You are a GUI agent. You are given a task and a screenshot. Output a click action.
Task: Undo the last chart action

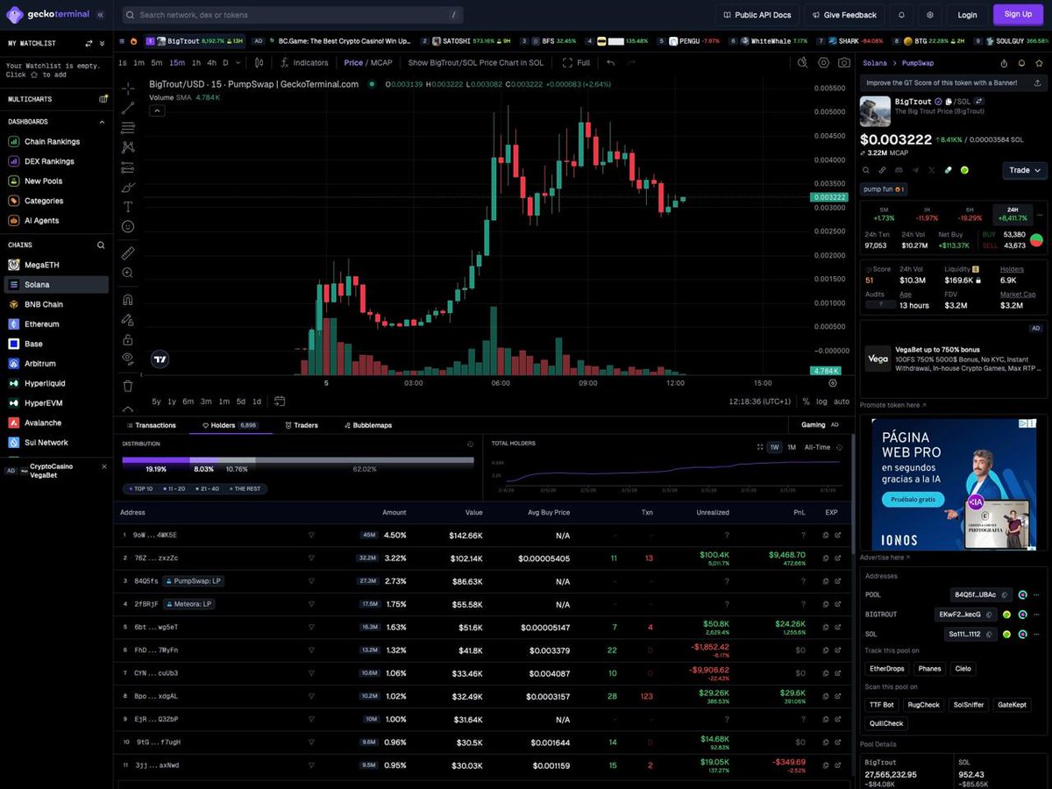click(x=611, y=62)
